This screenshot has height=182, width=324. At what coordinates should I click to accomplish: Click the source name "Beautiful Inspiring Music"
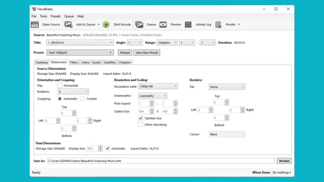point(63,35)
